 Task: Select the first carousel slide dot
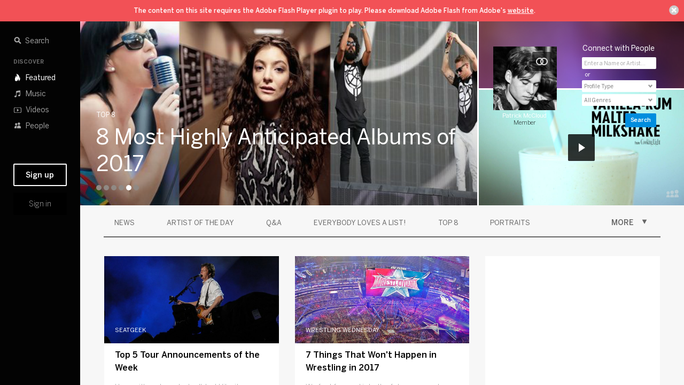pos(99,188)
